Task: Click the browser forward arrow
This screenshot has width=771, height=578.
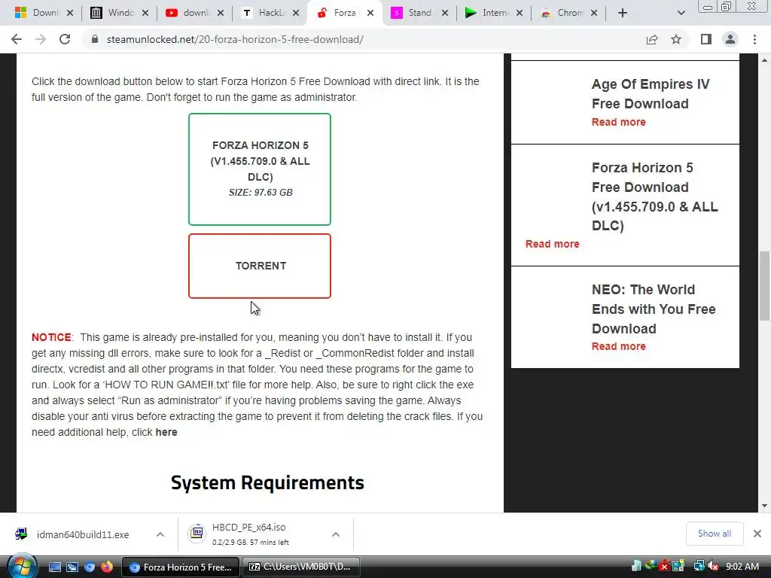Action: (41, 39)
